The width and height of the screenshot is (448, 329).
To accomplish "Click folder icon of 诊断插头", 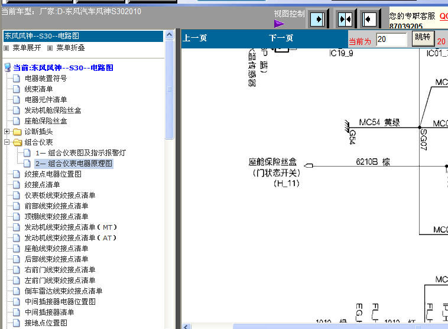I will tap(17, 131).
